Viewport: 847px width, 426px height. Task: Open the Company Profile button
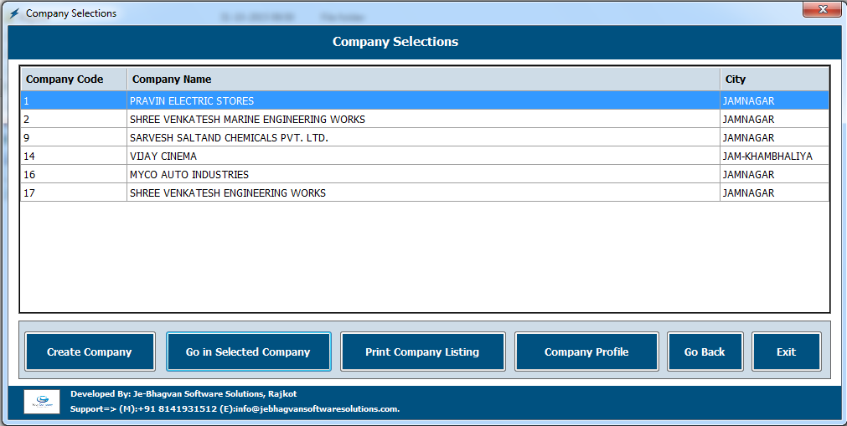click(586, 352)
